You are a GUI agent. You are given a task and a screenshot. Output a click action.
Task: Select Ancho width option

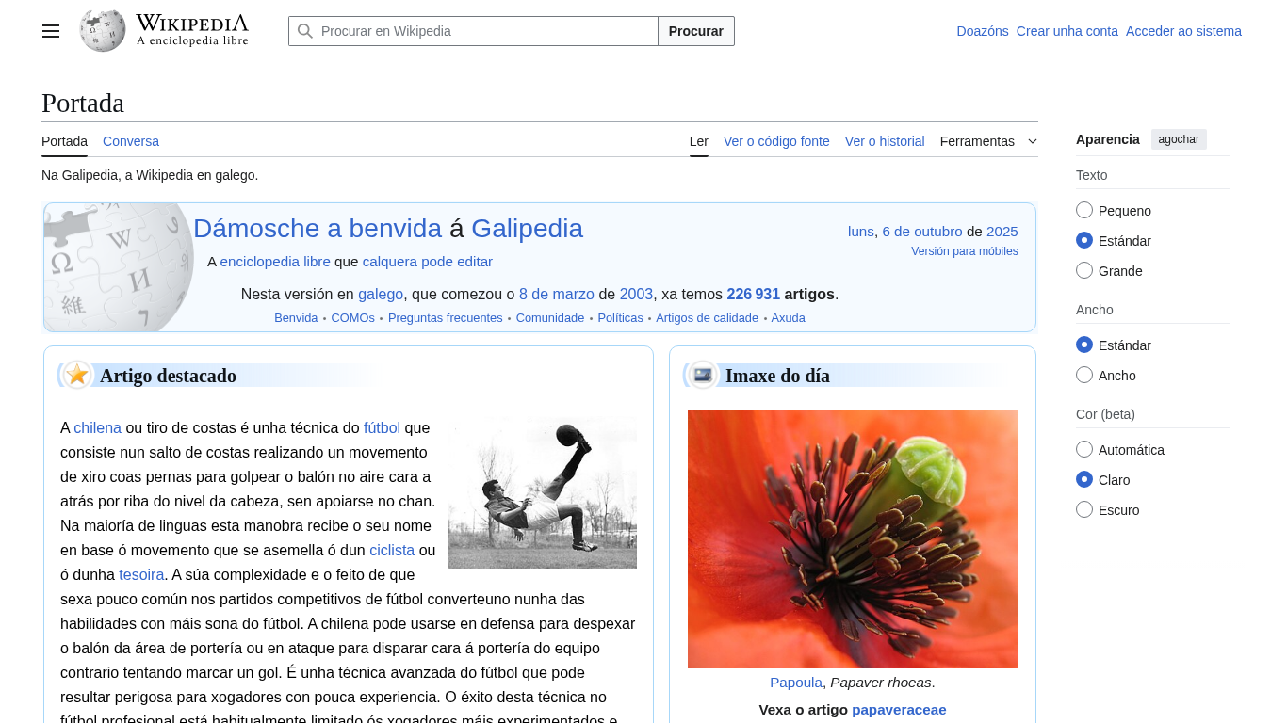coord(1084,375)
